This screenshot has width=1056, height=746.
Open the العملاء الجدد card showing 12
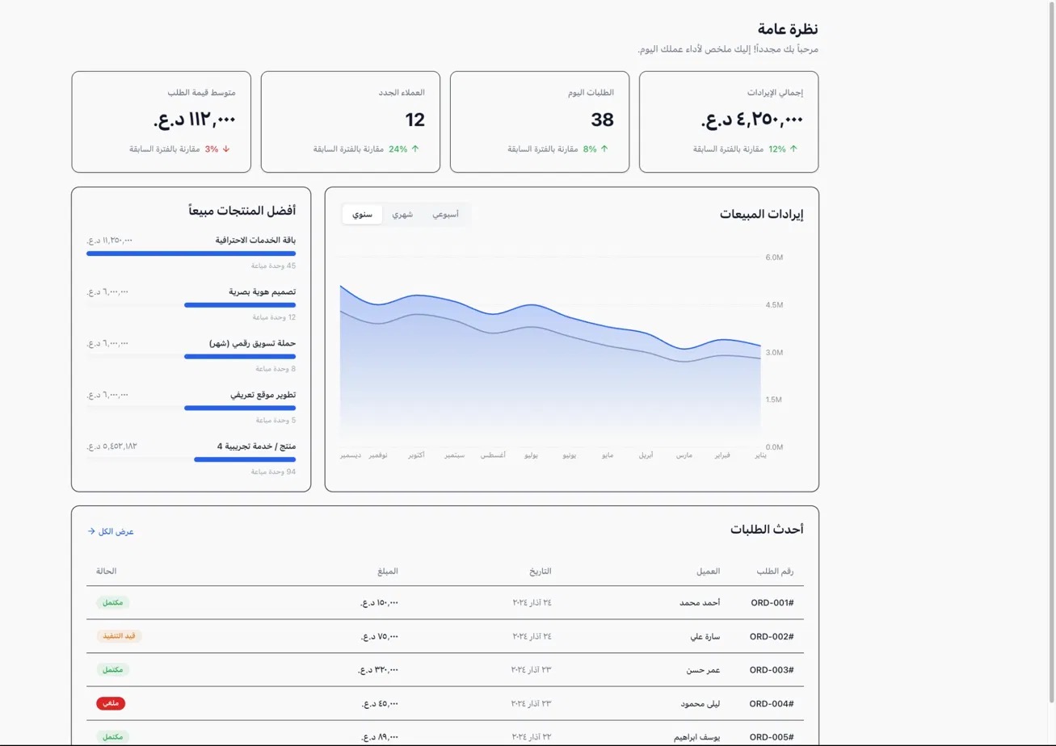point(351,122)
